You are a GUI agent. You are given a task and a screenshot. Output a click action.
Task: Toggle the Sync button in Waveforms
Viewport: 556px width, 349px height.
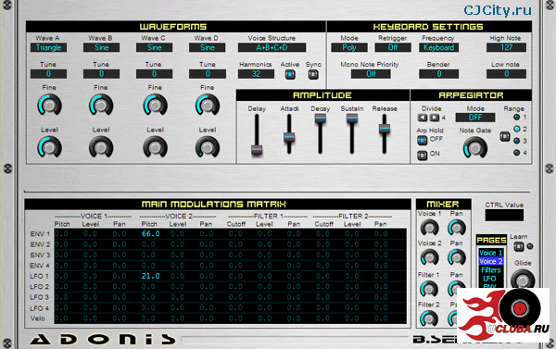pyautogui.click(x=313, y=74)
